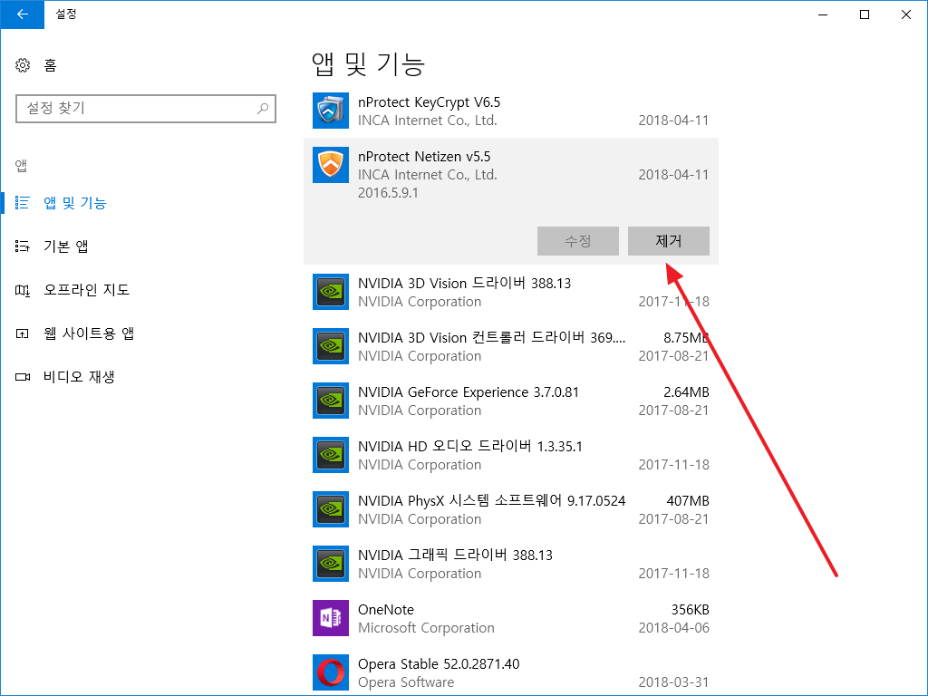This screenshot has width=928, height=696.
Task: Select NVIDIA GeForce Experience 3.7.0.81 entry
Action: pos(469,392)
